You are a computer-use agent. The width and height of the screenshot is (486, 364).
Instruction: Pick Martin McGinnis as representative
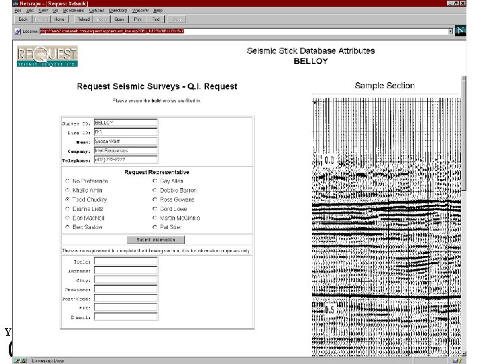pyautogui.click(x=155, y=218)
